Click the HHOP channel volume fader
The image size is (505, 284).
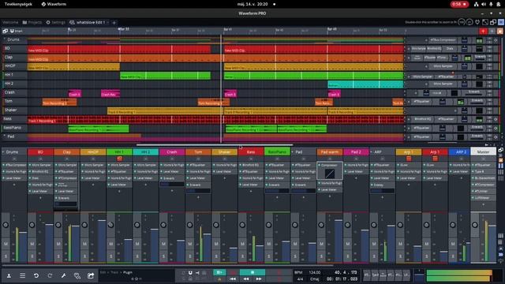point(102,241)
